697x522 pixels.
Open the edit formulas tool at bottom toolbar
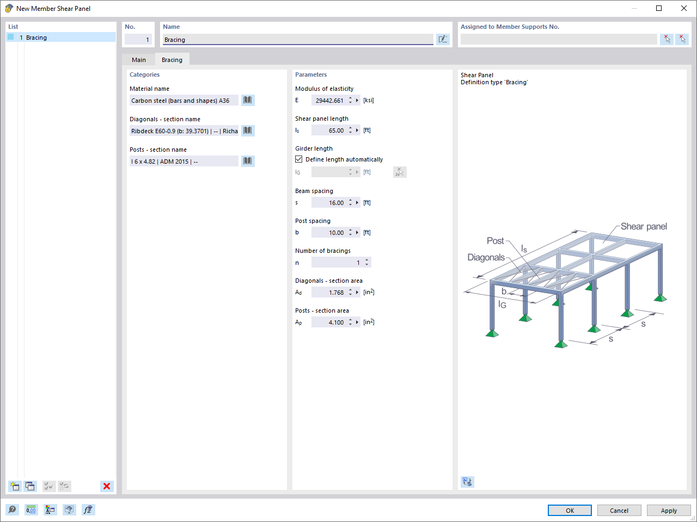(88, 509)
